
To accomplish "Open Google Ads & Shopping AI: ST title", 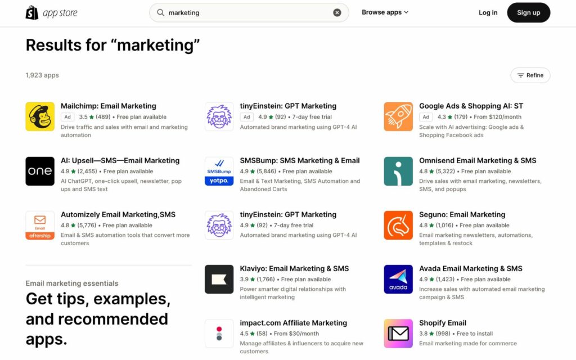I will (471, 106).
